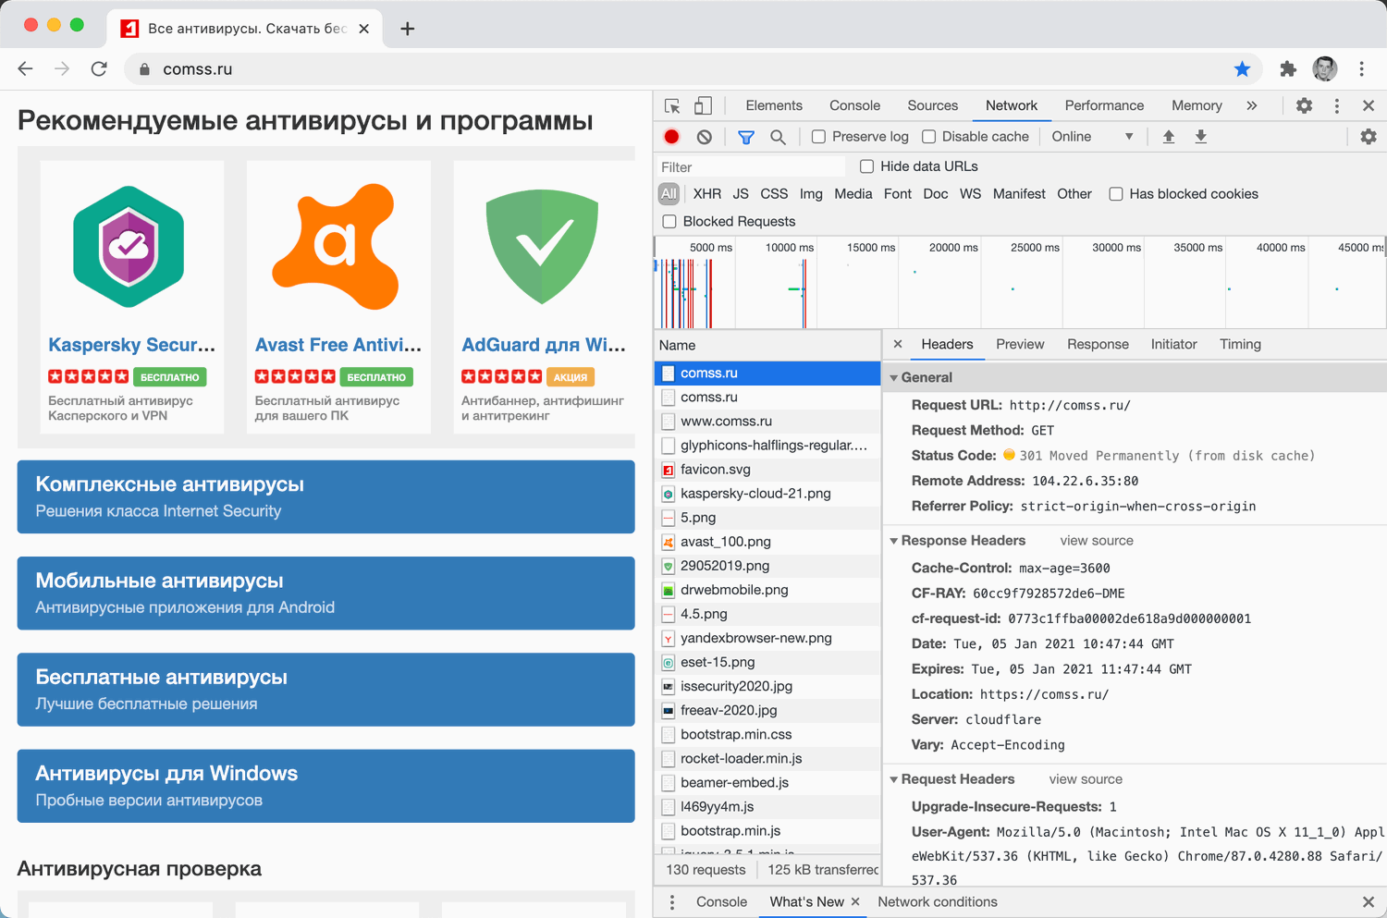1387x918 pixels.
Task: Click the 10000 ms timeline marker
Action: tap(789, 248)
